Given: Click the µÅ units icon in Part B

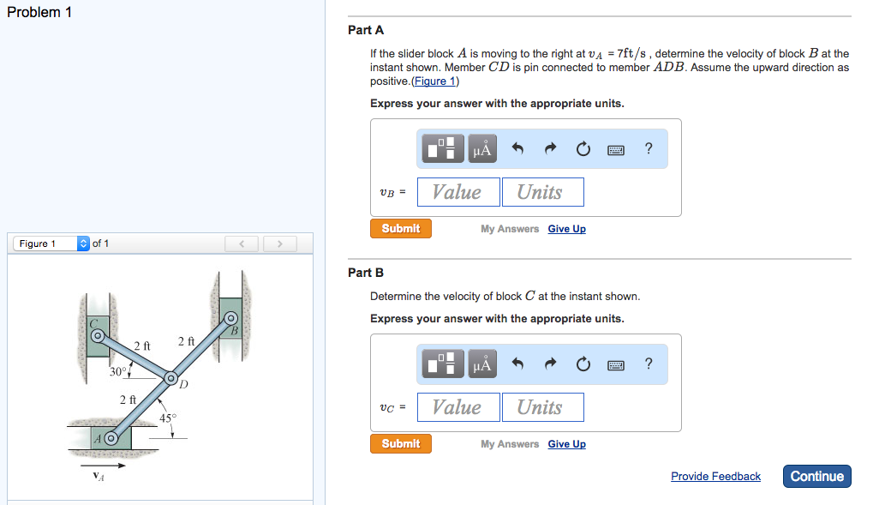Looking at the screenshot, I should click(x=481, y=364).
